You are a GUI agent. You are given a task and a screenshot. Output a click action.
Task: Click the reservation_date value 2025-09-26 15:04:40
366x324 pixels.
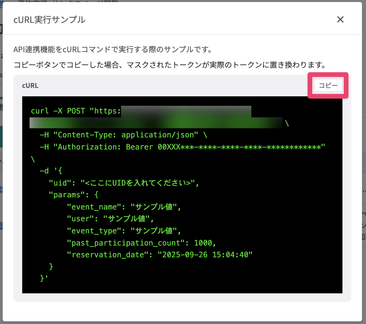(205, 255)
